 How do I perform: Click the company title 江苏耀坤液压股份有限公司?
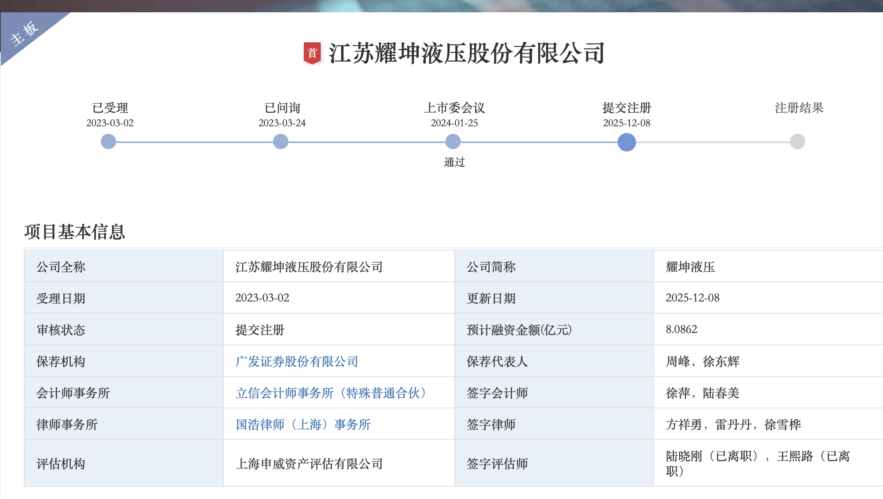tap(466, 53)
